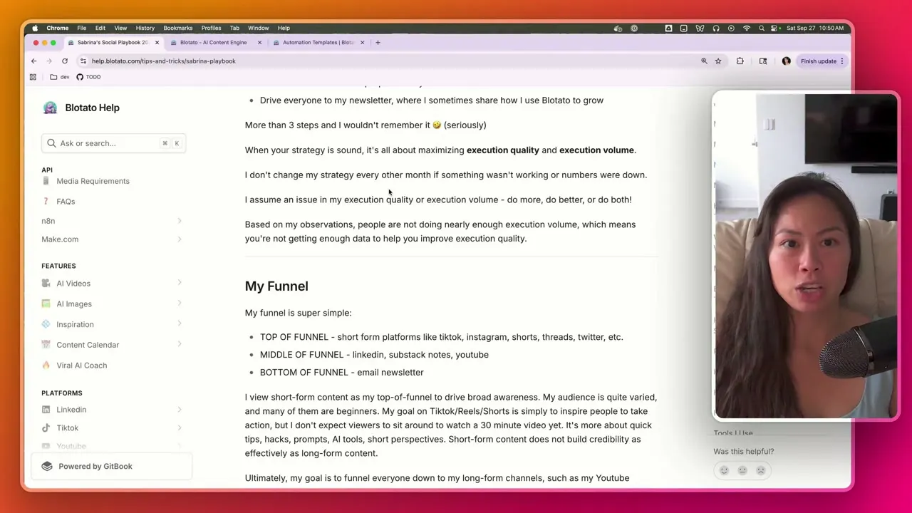Open the macOS Spotlight search icon
Image resolution: width=912 pixels, height=513 pixels.
coord(761,28)
